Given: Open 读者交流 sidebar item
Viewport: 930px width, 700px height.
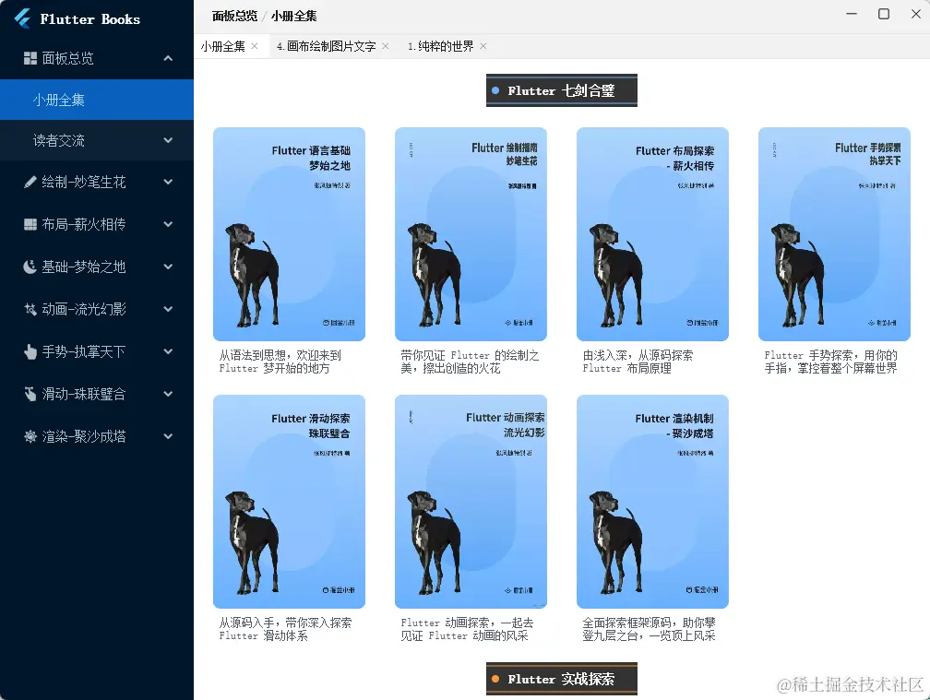Looking at the screenshot, I should click(97, 140).
